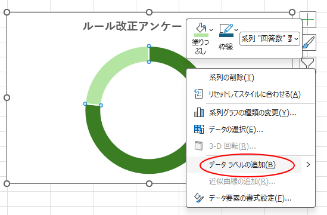The width and height of the screenshot is (327, 215).
Task: Click the chart title ルール改正アンケー
Action: (132, 26)
